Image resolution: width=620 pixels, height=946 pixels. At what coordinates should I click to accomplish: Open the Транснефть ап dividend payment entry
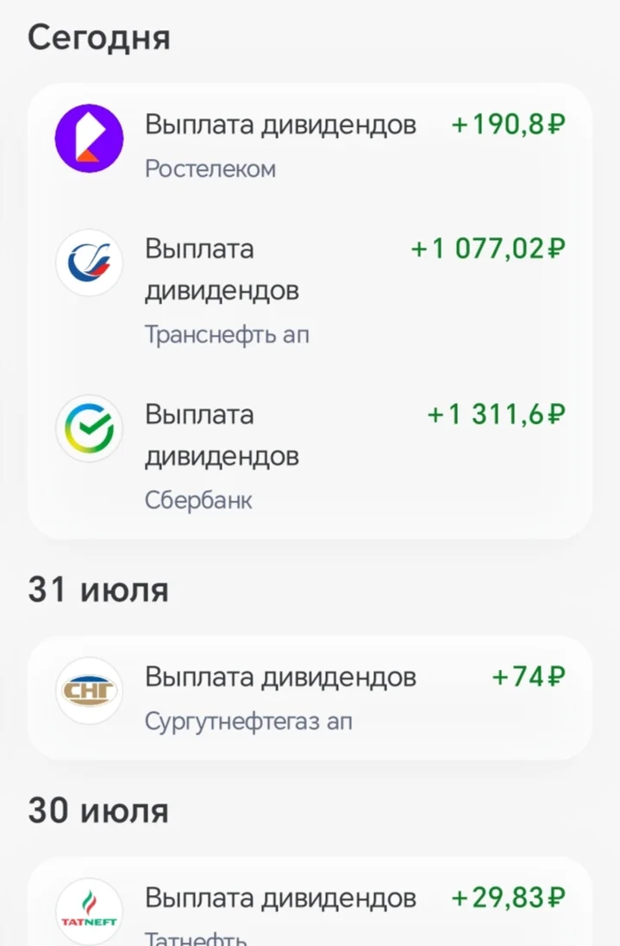tap(310, 290)
